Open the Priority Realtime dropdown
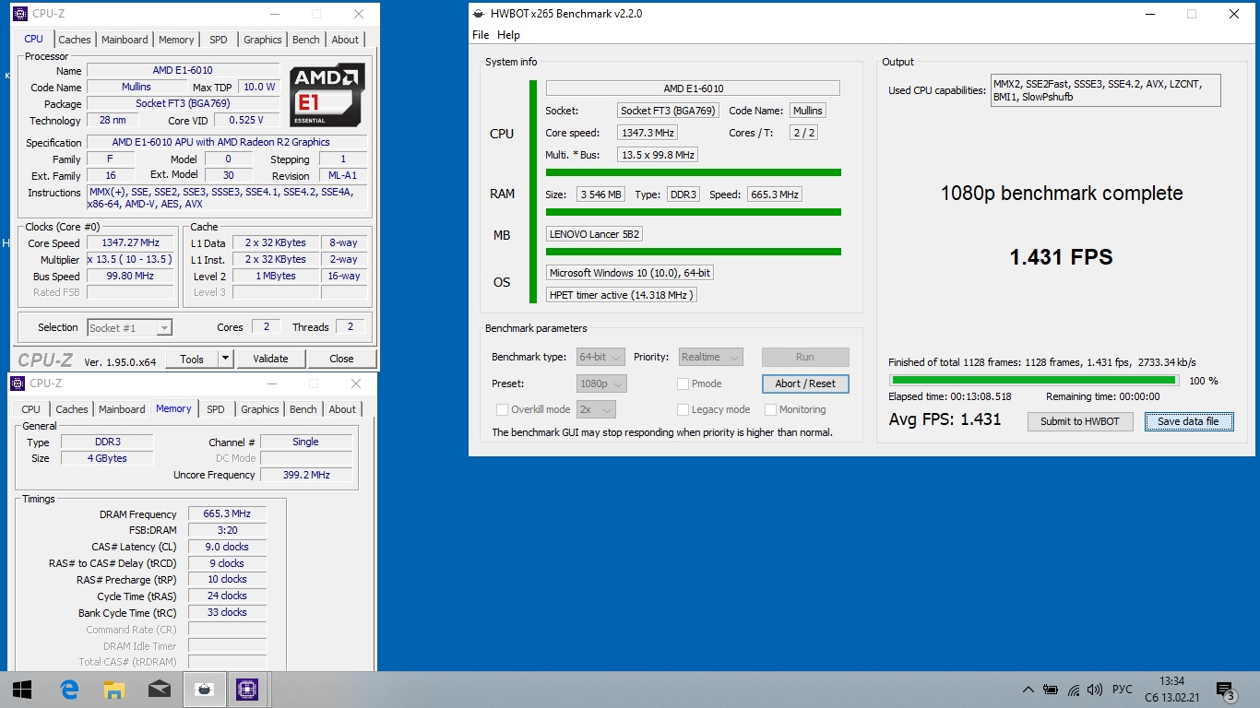Viewport: 1260px width, 708px height. (x=710, y=357)
